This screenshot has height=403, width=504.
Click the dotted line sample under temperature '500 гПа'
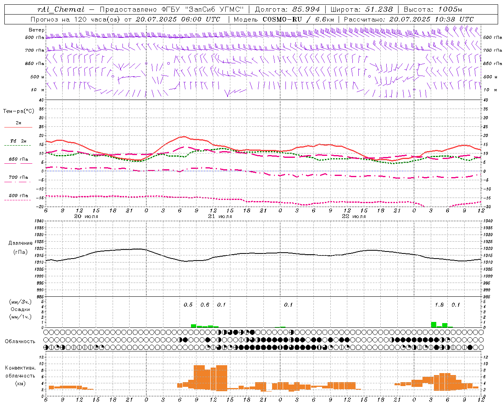click(x=18, y=200)
